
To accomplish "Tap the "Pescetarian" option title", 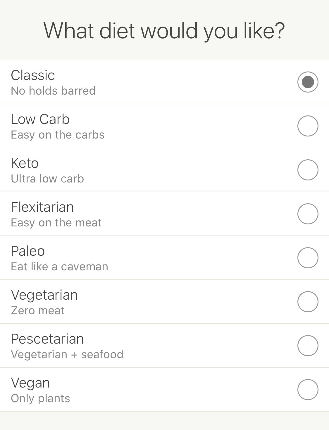I will coord(47,339).
